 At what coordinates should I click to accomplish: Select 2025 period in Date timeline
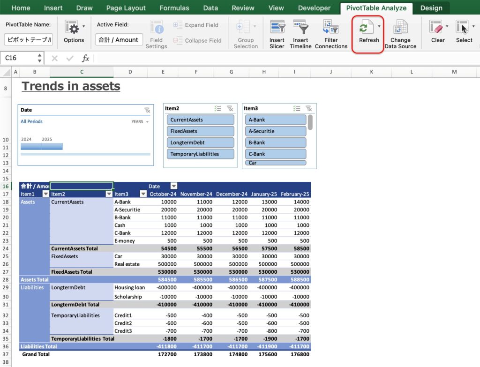(x=52, y=147)
